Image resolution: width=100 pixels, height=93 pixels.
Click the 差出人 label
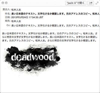click(x=6, y=9)
